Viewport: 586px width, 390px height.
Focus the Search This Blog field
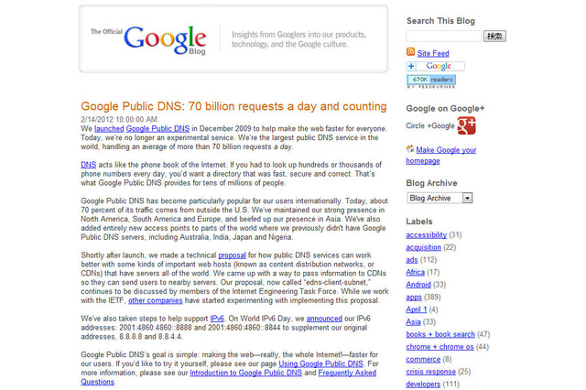[x=443, y=37]
